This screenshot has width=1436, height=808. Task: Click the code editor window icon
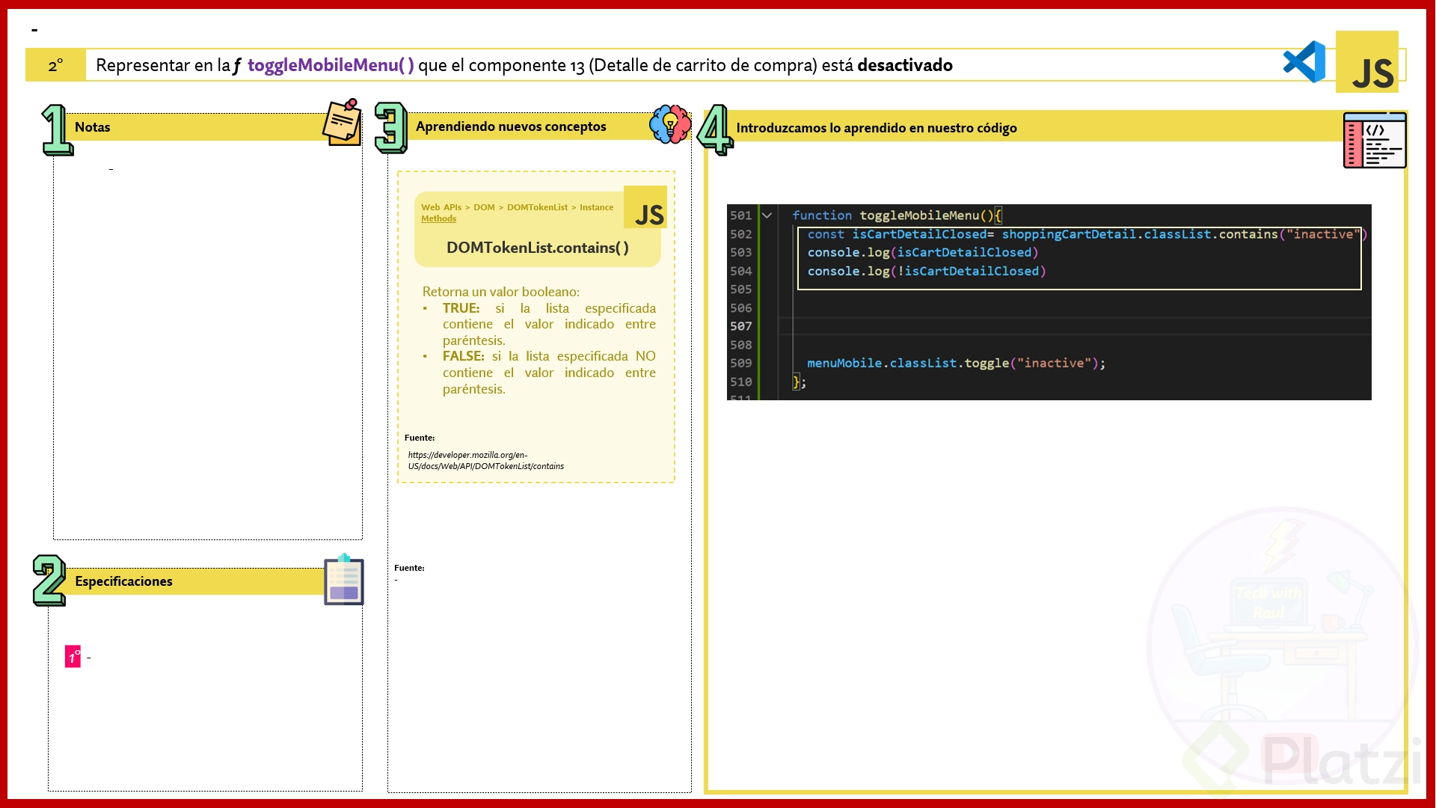[1375, 141]
